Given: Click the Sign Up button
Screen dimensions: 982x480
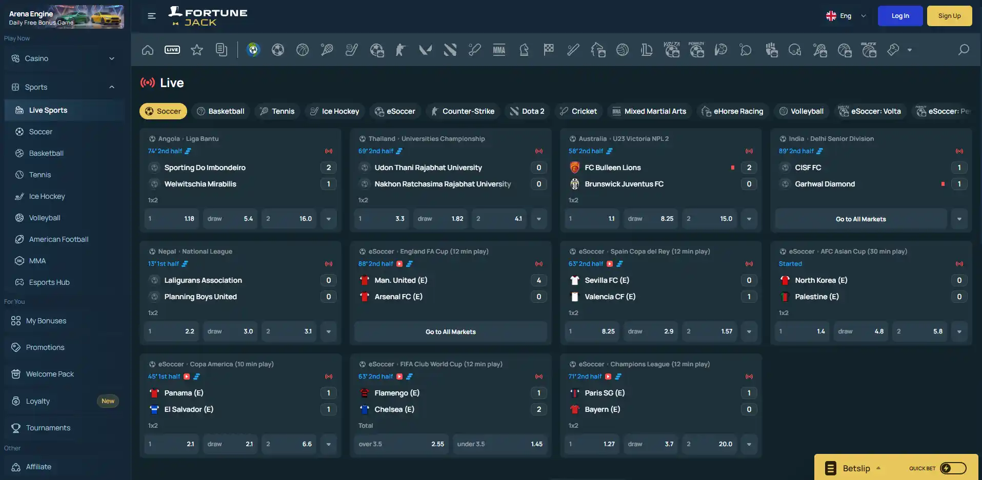Looking at the screenshot, I should (x=950, y=16).
